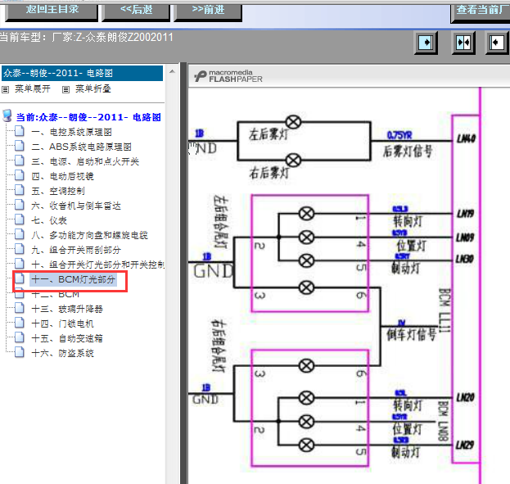Click page icon of 八、多功能方向盘和螺旋电缆
This screenshot has height=484, width=510.
[x=19, y=234]
